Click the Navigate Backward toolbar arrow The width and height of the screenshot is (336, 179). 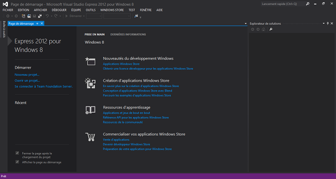[x=8, y=16]
